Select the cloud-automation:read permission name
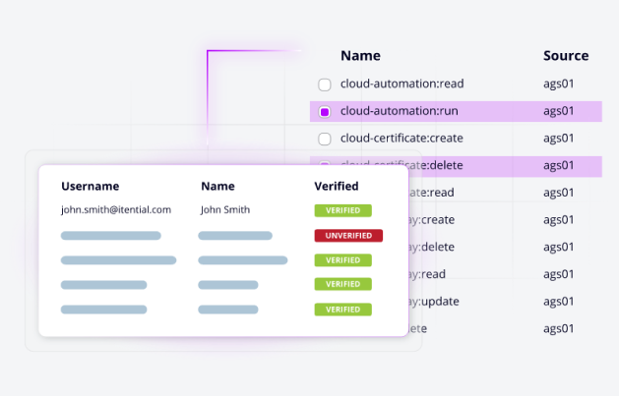 pos(402,84)
